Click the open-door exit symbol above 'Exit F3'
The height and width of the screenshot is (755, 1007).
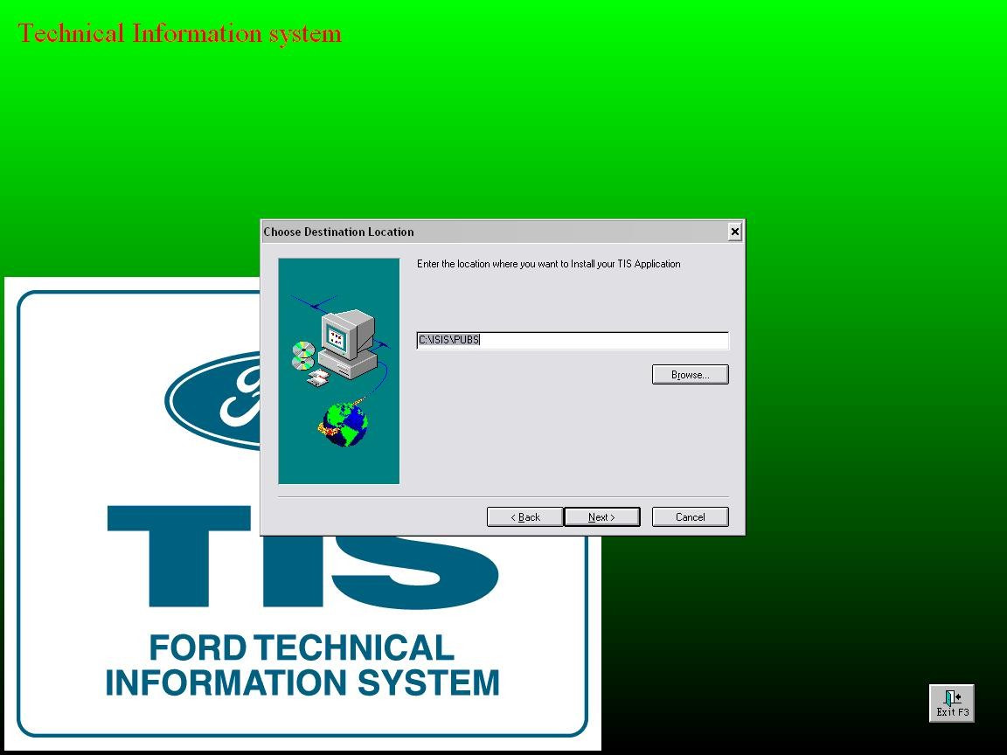(951, 697)
